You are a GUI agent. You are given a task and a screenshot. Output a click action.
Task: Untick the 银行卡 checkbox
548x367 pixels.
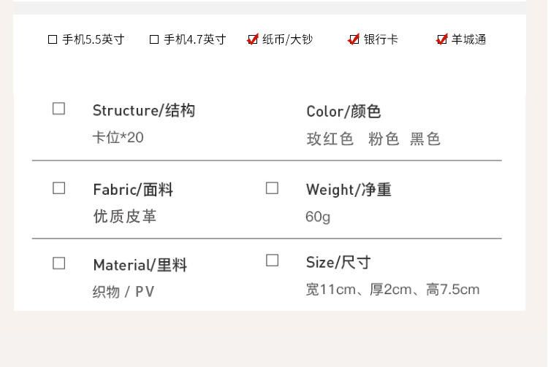tap(354, 39)
